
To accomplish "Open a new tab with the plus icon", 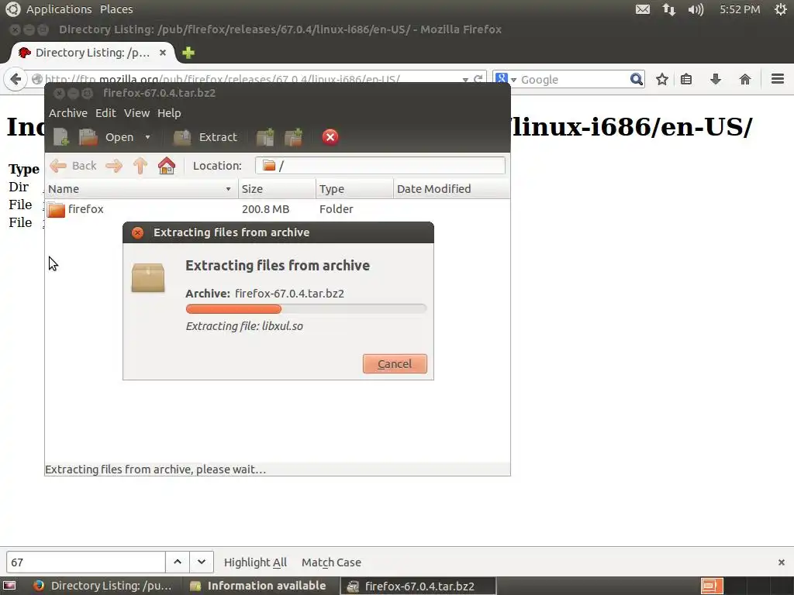I will [188, 53].
